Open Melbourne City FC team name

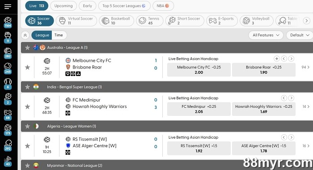point(92,60)
